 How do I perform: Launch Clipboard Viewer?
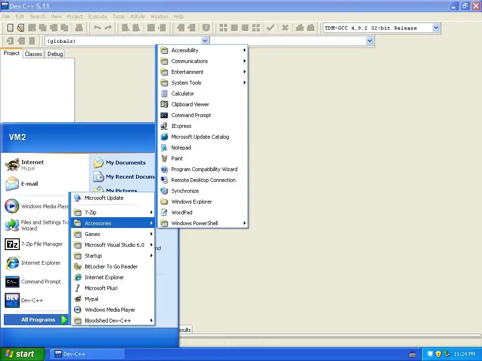(x=202, y=104)
